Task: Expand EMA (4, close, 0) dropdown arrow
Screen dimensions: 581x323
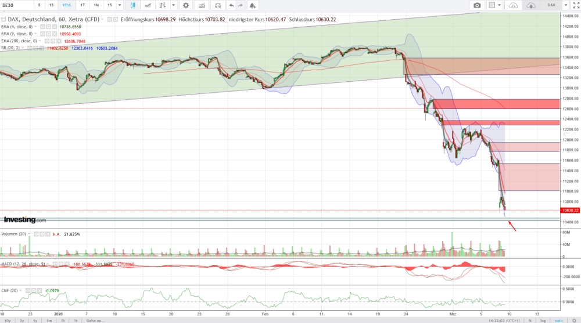Action: (x=35, y=27)
